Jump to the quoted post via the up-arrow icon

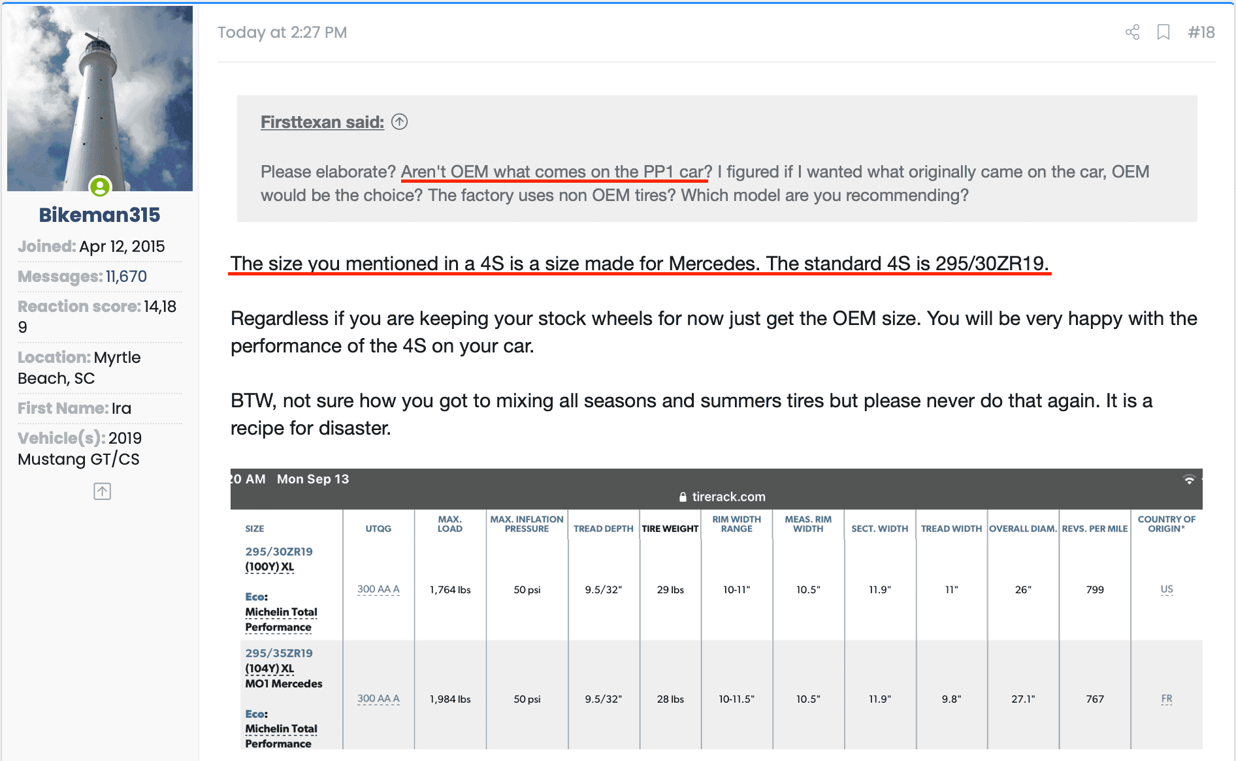pyautogui.click(x=399, y=122)
